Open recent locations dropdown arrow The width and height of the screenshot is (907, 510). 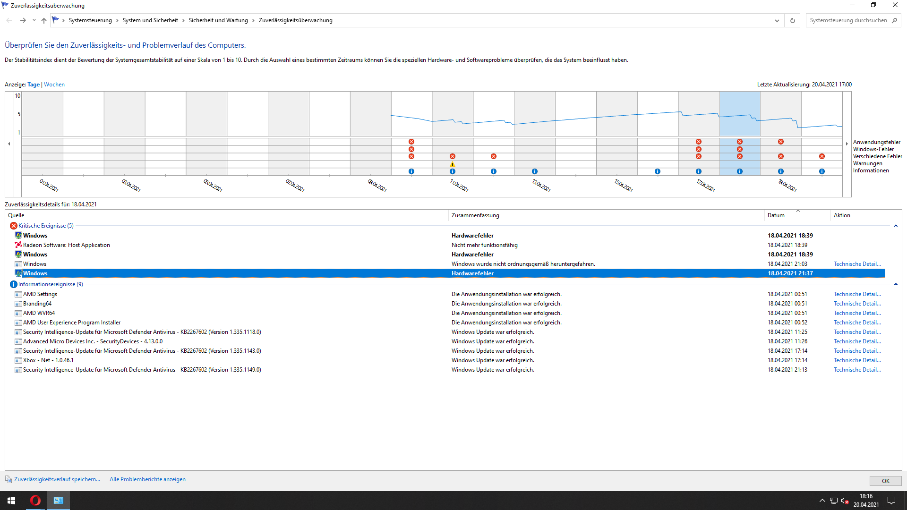[x=34, y=20]
